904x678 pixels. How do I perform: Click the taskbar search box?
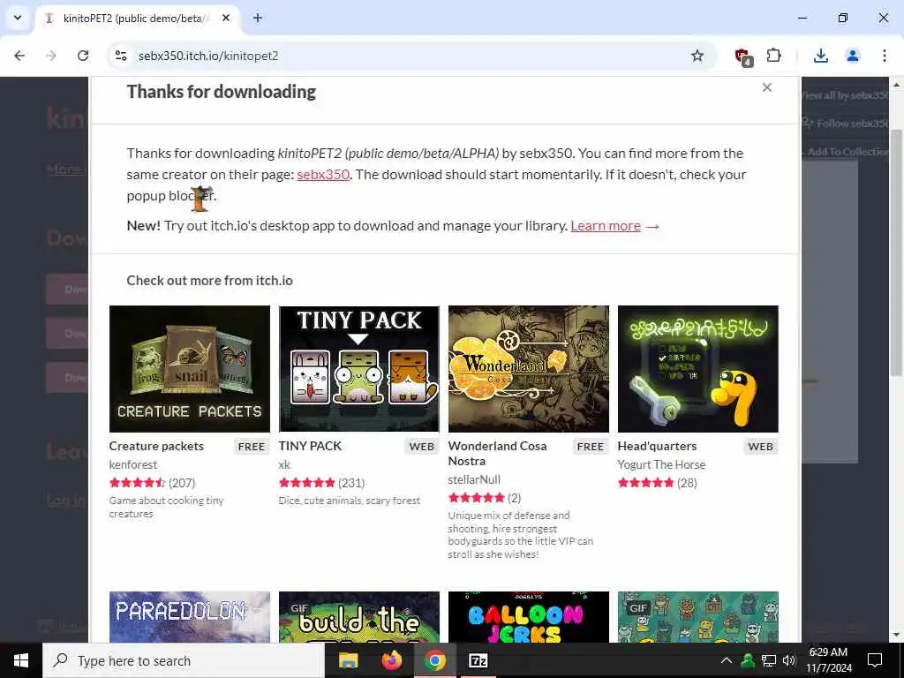tap(184, 660)
